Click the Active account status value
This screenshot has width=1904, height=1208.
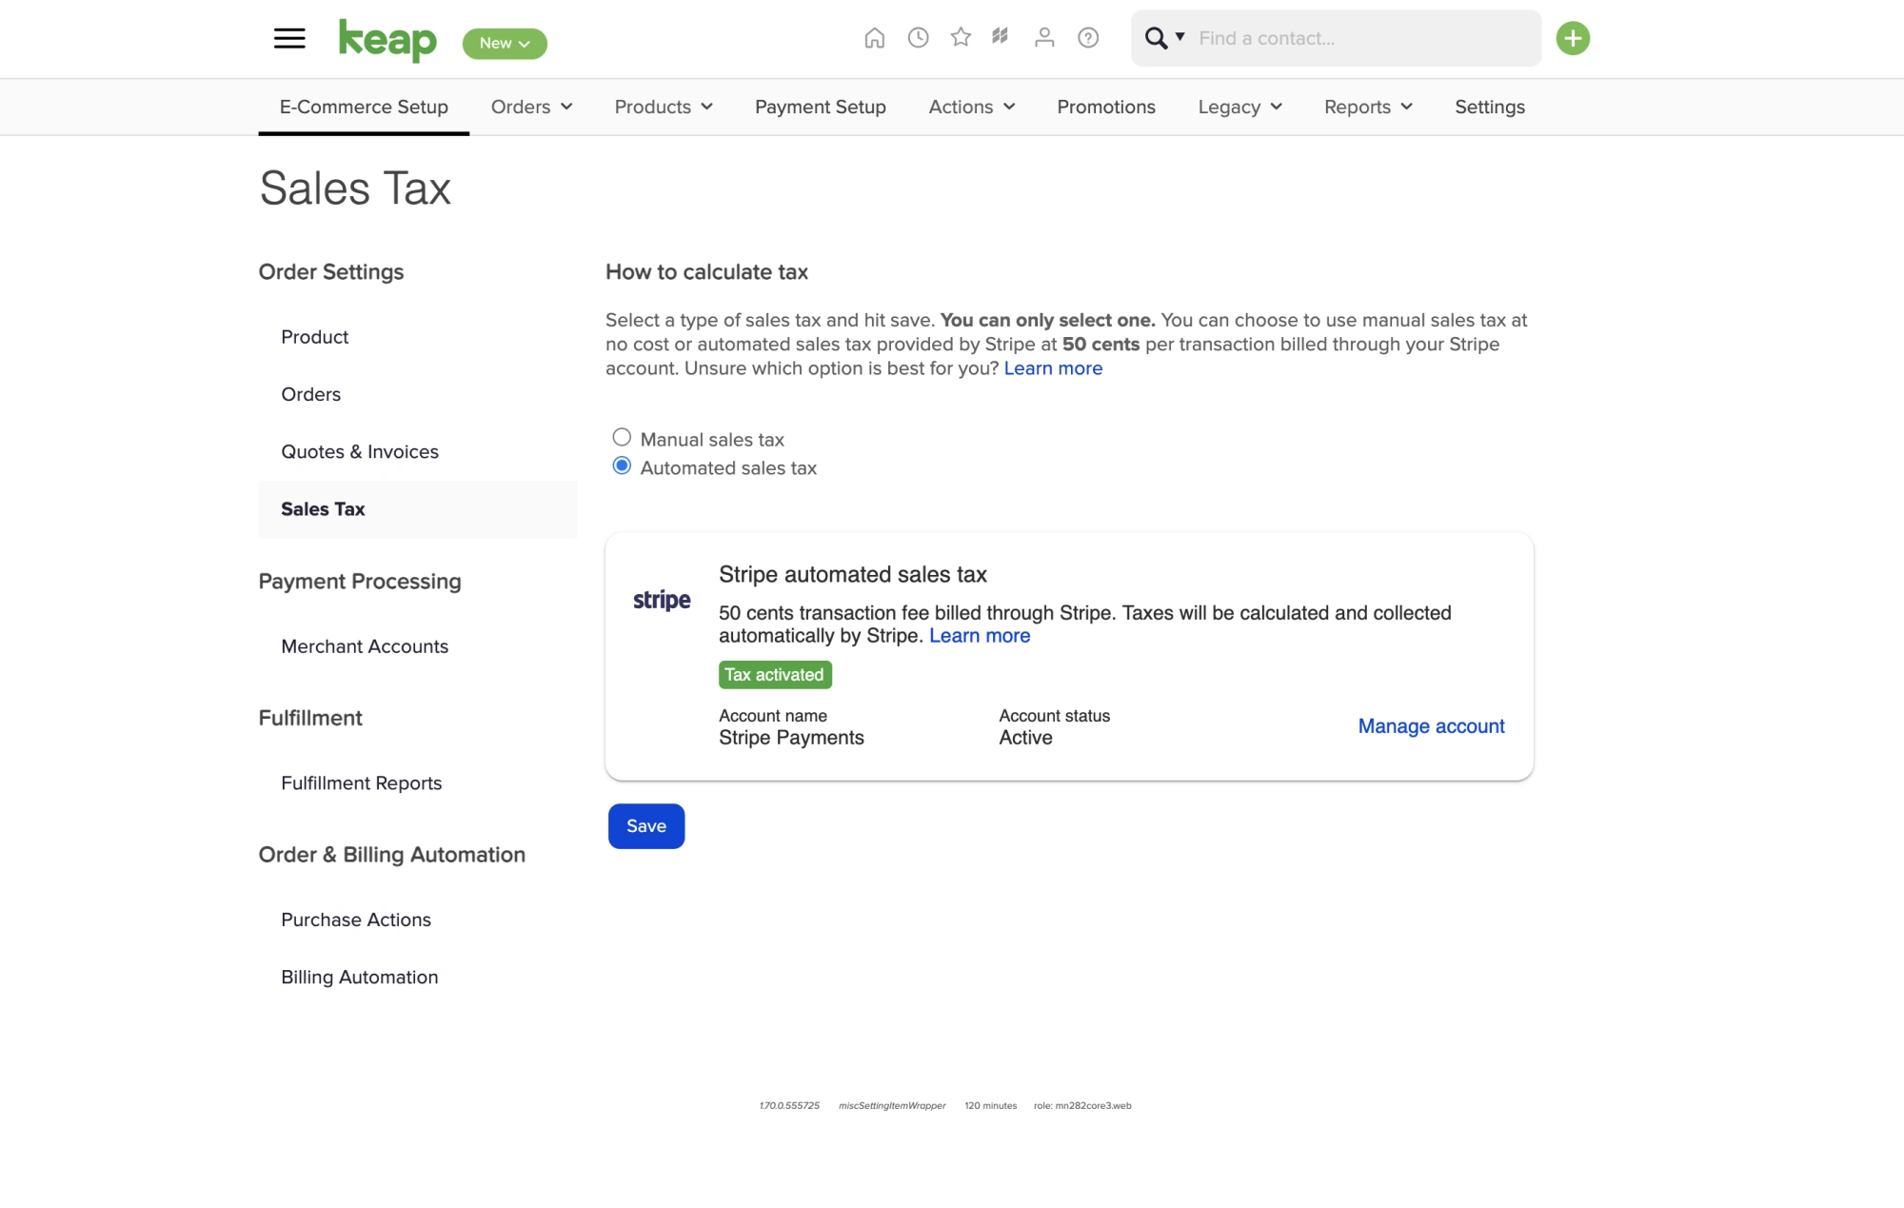1025,738
